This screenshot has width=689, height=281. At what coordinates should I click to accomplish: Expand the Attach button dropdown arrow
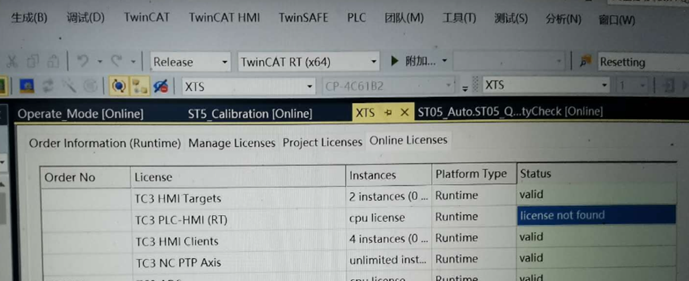click(x=444, y=61)
